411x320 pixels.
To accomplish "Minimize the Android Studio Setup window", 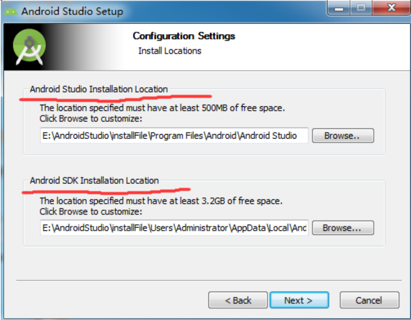I will coord(339,8).
